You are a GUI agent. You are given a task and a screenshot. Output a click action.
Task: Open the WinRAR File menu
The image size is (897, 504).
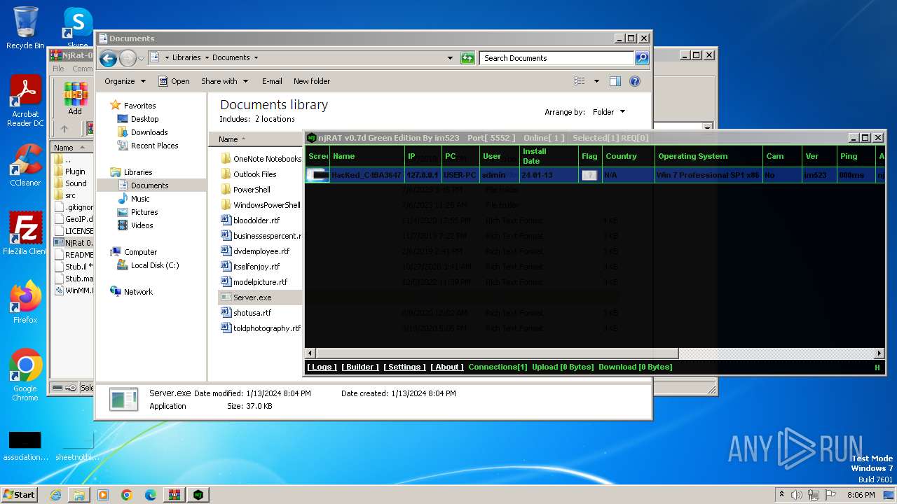[58, 69]
